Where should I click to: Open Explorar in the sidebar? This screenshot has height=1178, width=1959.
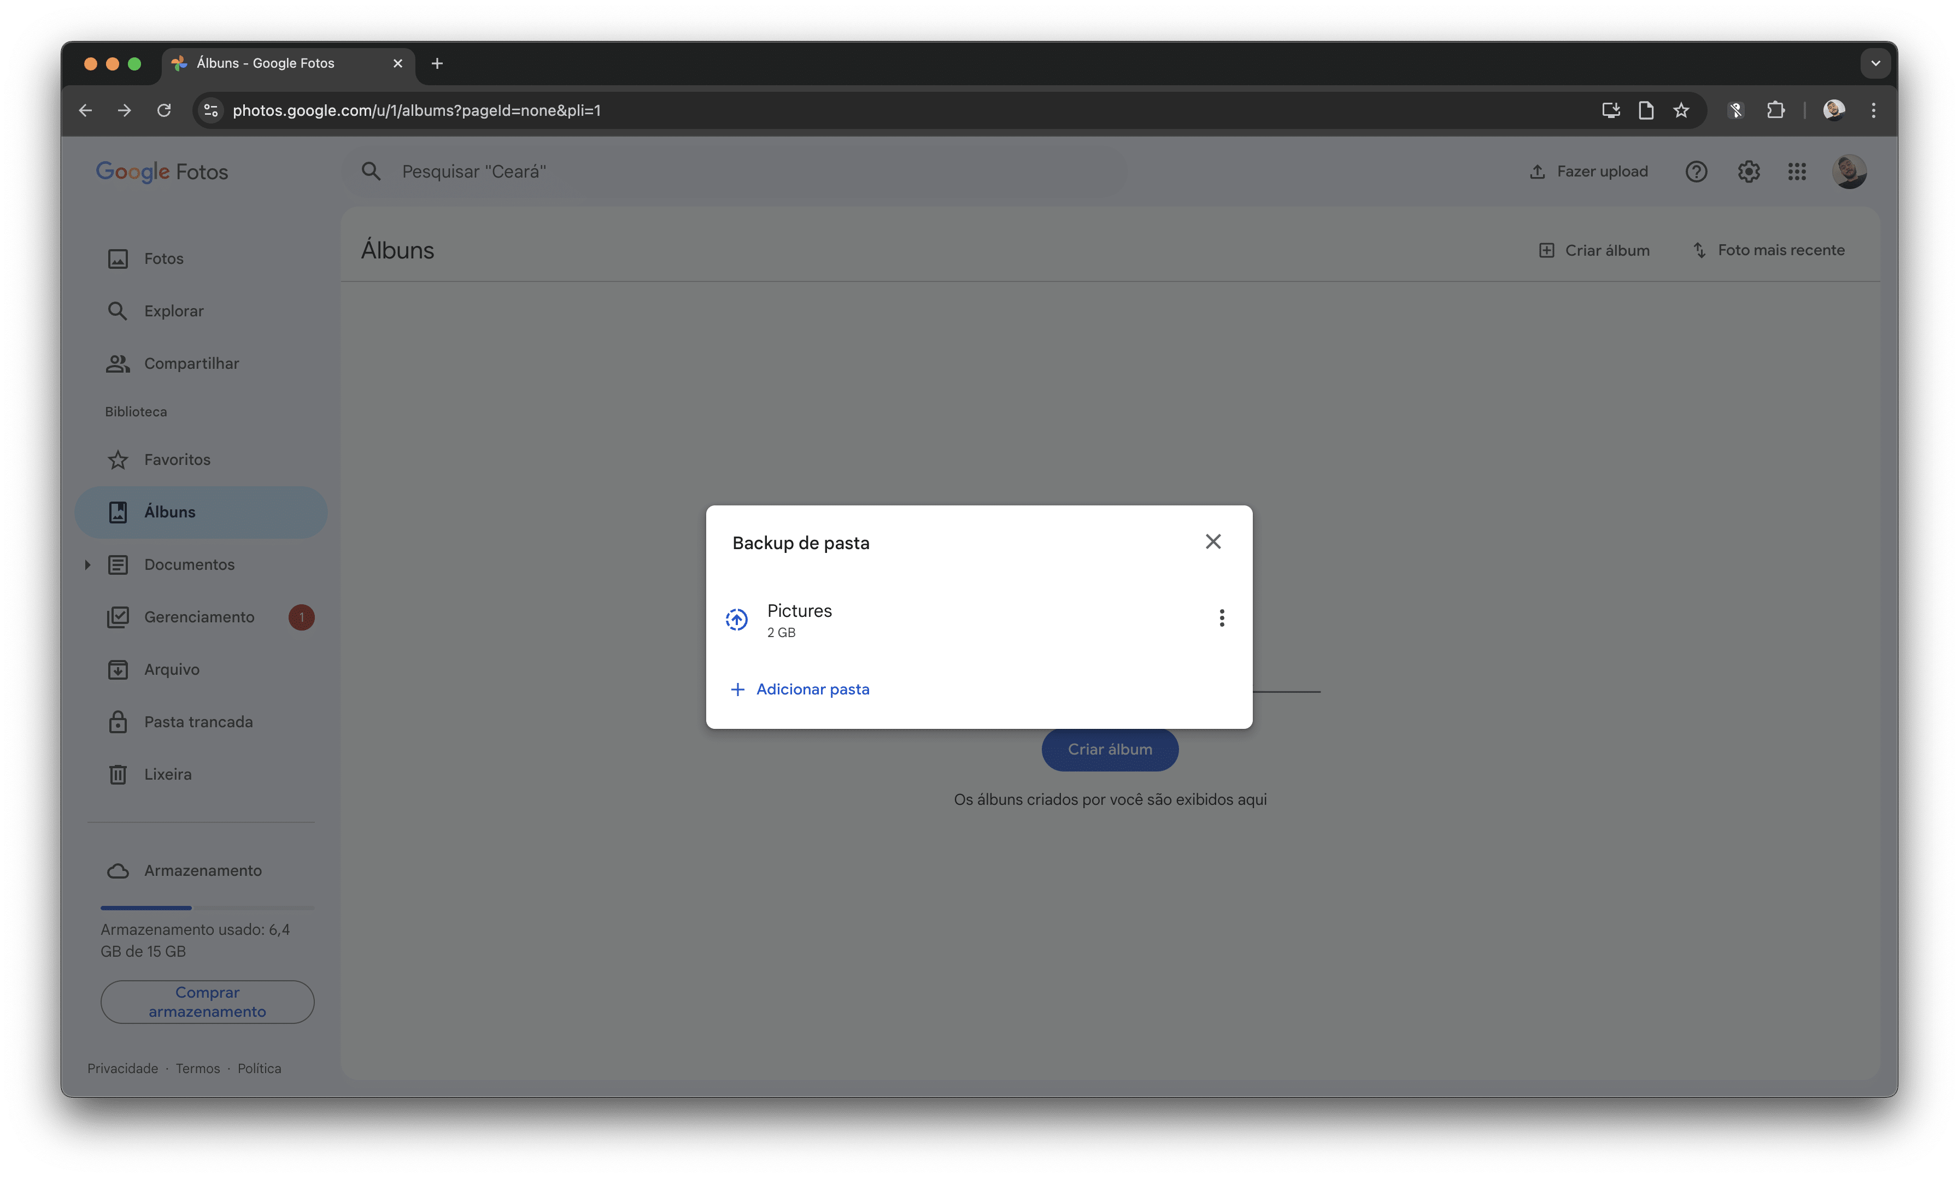[201, 311]
